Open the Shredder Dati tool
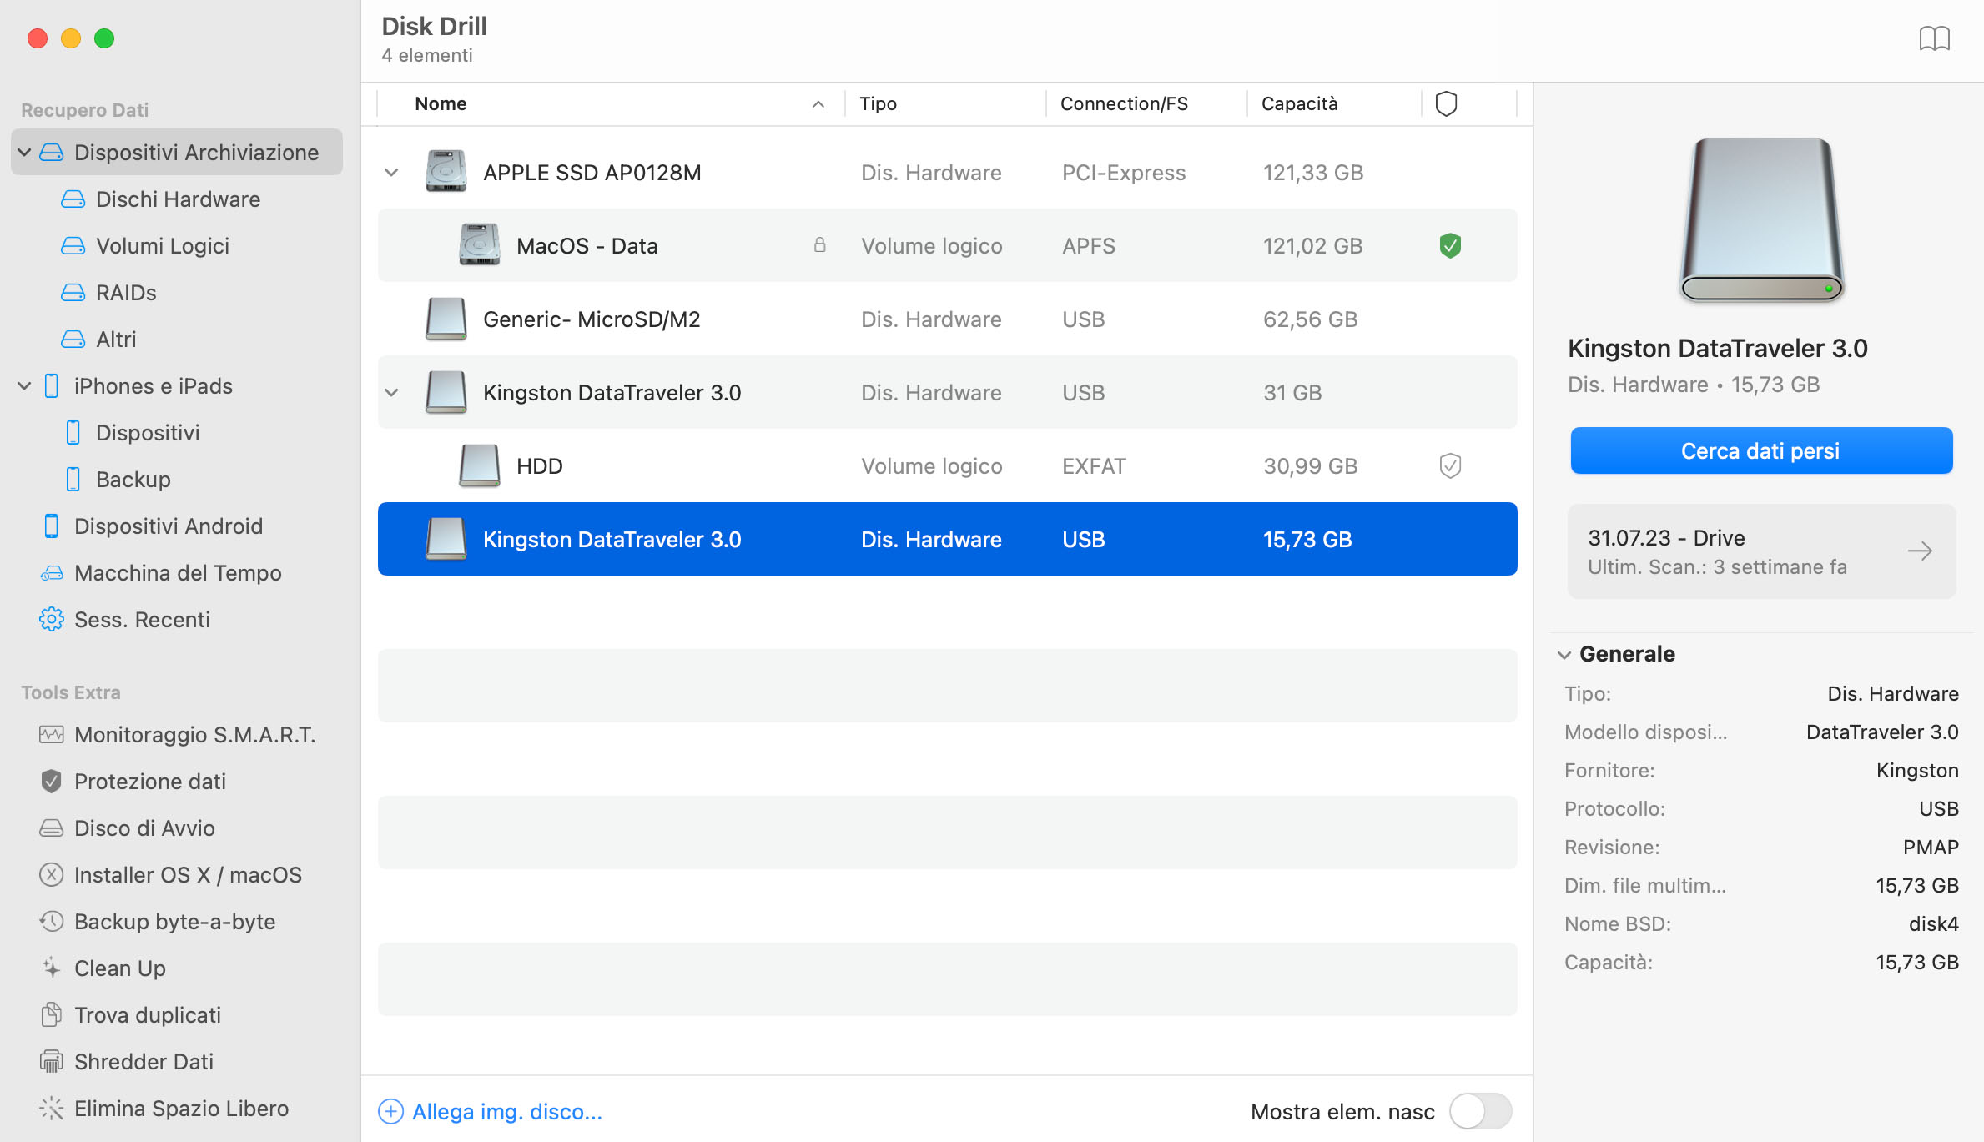Viewport: 1984px width, 1142px height. click(x=146, y=1059)
